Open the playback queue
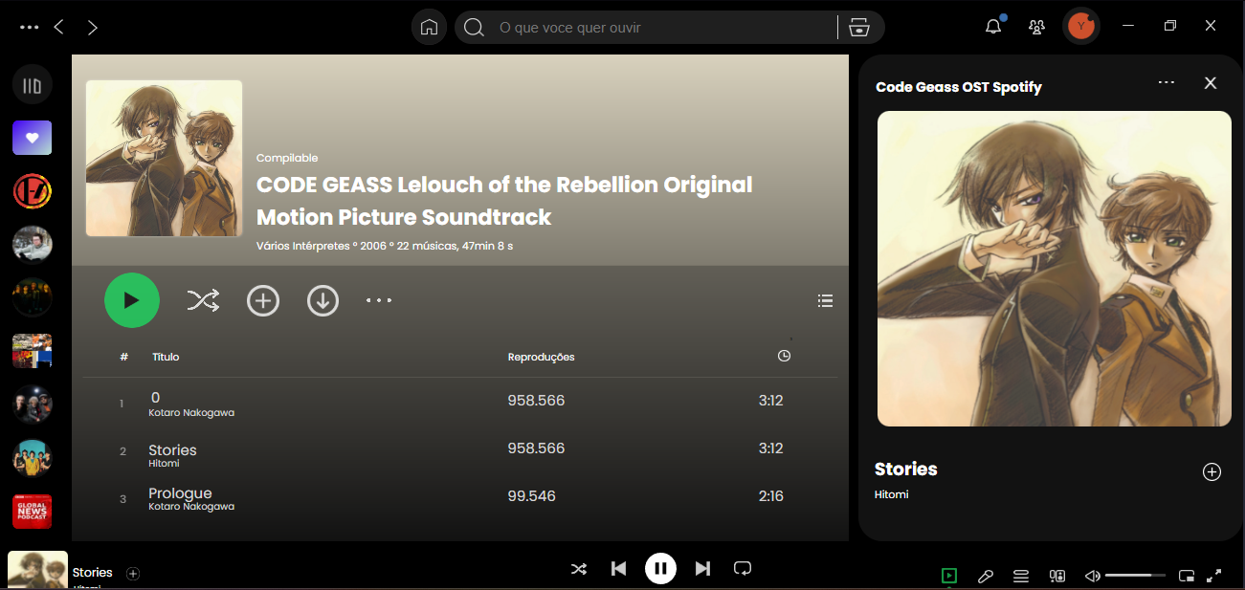The height and width of the screenshot is (590, 1245). 1020,576
